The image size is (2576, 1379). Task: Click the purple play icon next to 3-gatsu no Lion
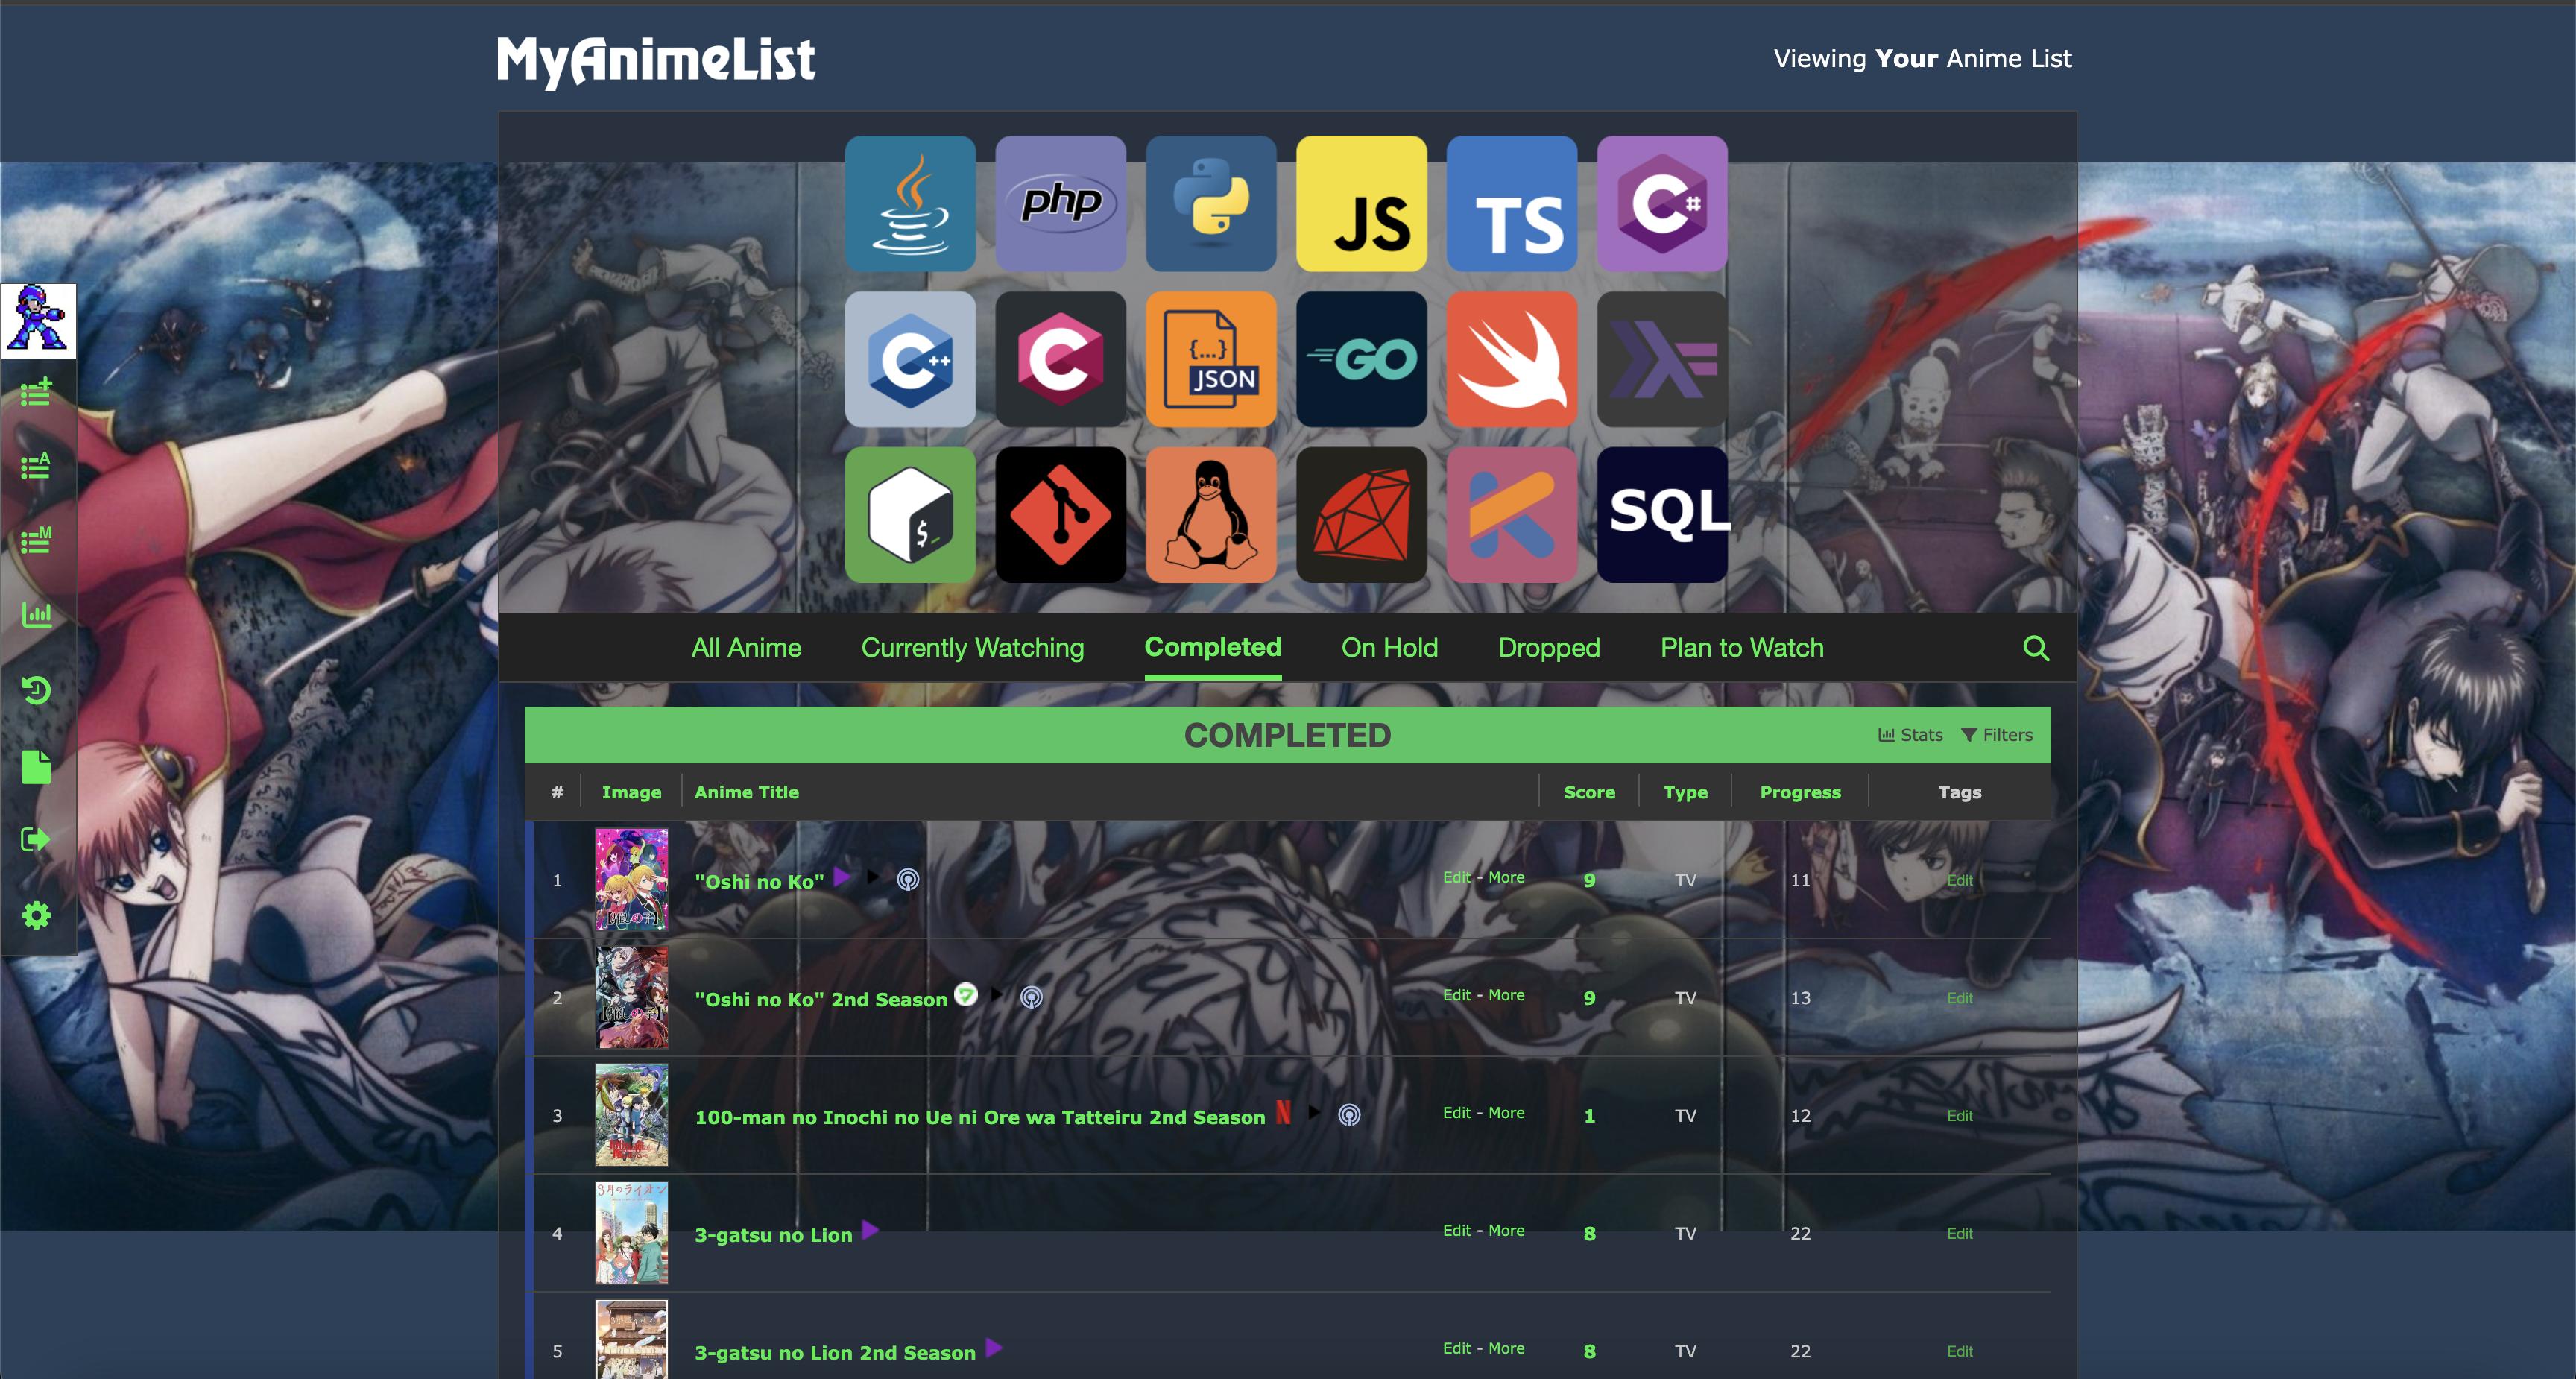[x=870, y=1230]
